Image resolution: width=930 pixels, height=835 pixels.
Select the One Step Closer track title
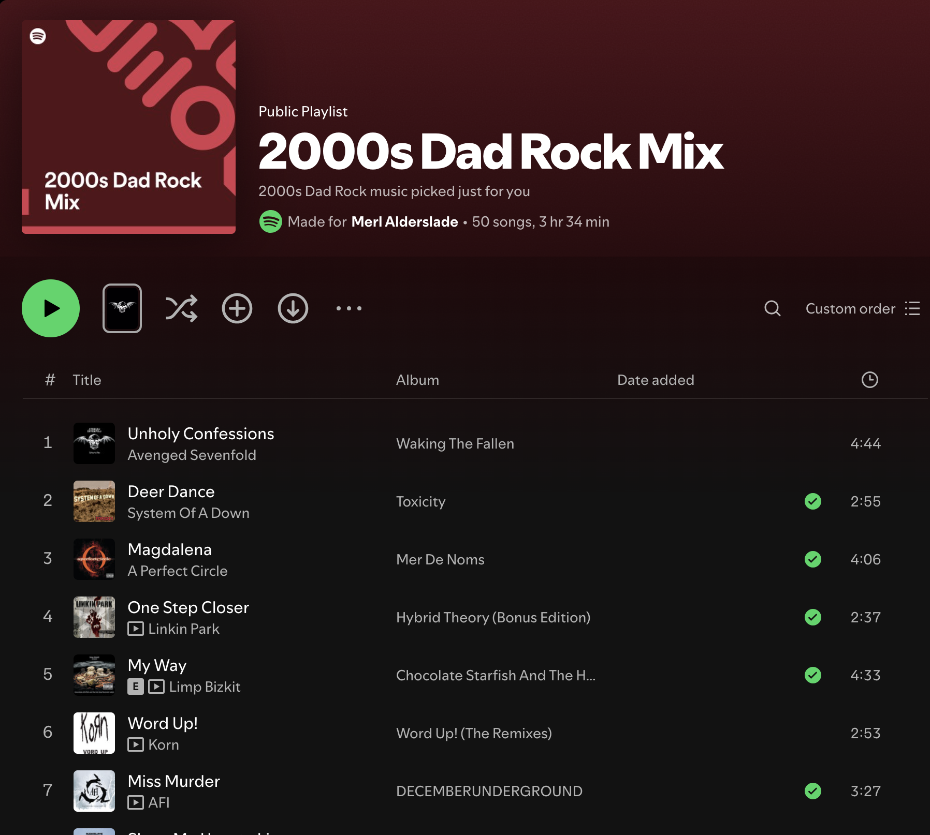pyautogui.click(x=188, y=607)
